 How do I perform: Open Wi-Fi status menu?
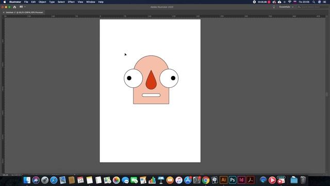(290, 2)
